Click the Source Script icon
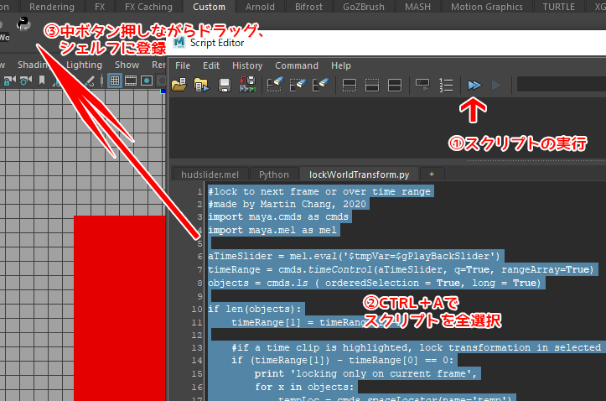The height and width of the screenshot is (401, 606). click(201, 85)
